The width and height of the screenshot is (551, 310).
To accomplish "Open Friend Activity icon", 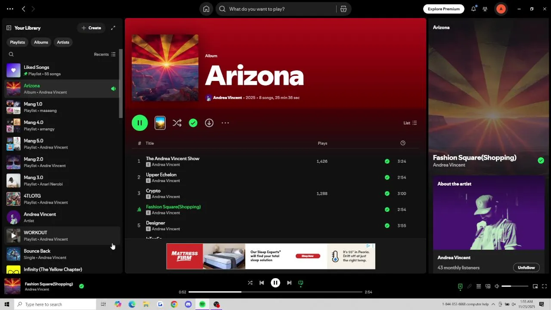I will (x=485, y=9).
